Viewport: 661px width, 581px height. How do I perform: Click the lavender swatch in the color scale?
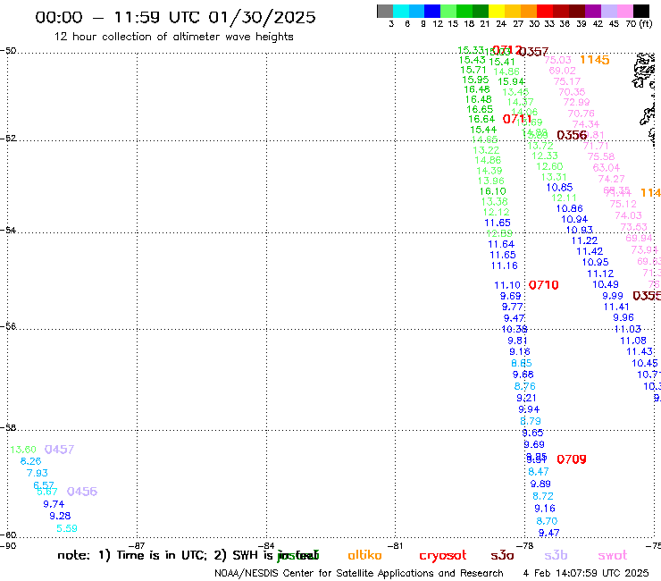click(x=608, y=11)
